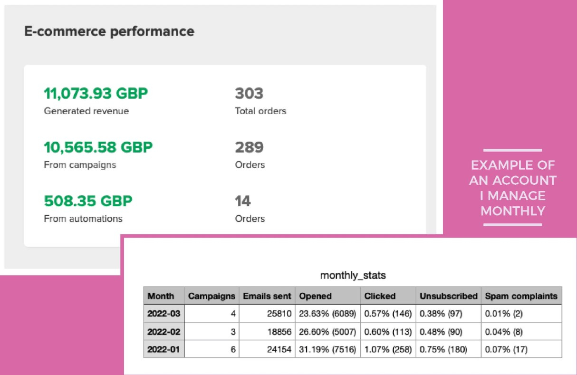
Task: Select the Emails sent column header
Action: 267,296
